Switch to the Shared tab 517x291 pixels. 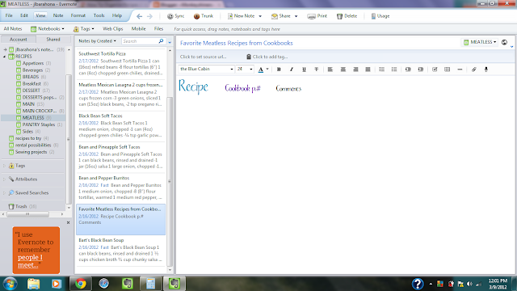pos(53,40)
